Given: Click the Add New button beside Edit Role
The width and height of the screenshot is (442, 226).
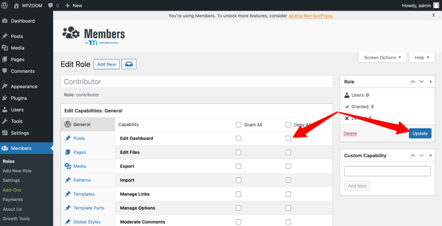Looking at the screenshot, I should pyautogui.click(x=107, y=64).
